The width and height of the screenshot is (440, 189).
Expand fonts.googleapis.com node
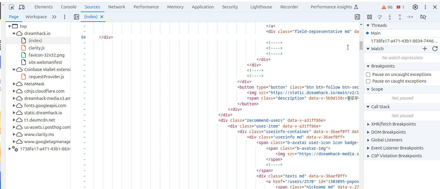pos(14,106)
